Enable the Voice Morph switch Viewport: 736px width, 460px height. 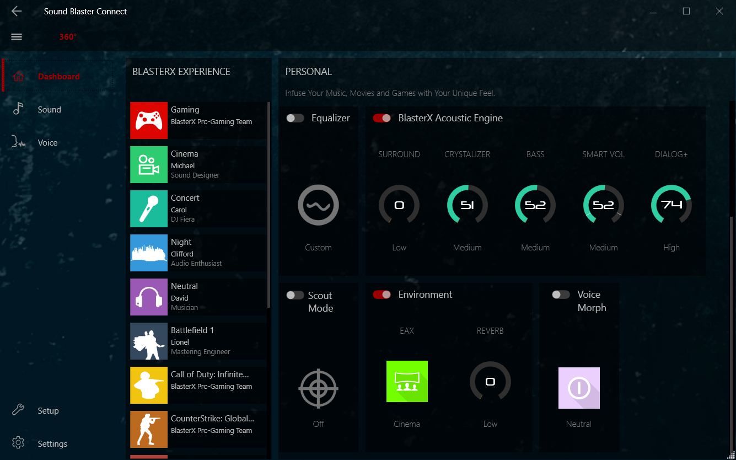[561, 295]
